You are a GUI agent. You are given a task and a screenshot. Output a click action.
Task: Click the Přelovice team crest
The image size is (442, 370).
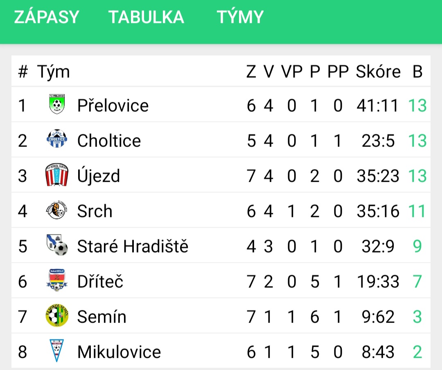tap(57, 105)
